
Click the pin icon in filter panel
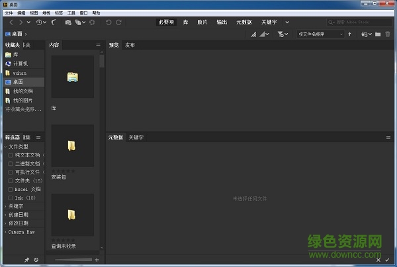27,260
